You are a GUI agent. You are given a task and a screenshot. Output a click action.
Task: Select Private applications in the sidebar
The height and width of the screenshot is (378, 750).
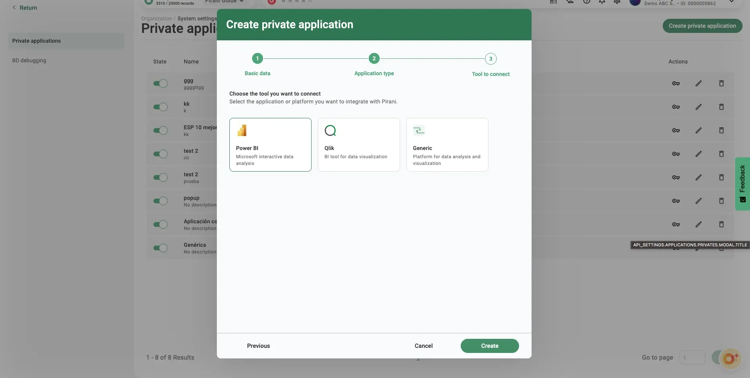click(x=36, y=41)
